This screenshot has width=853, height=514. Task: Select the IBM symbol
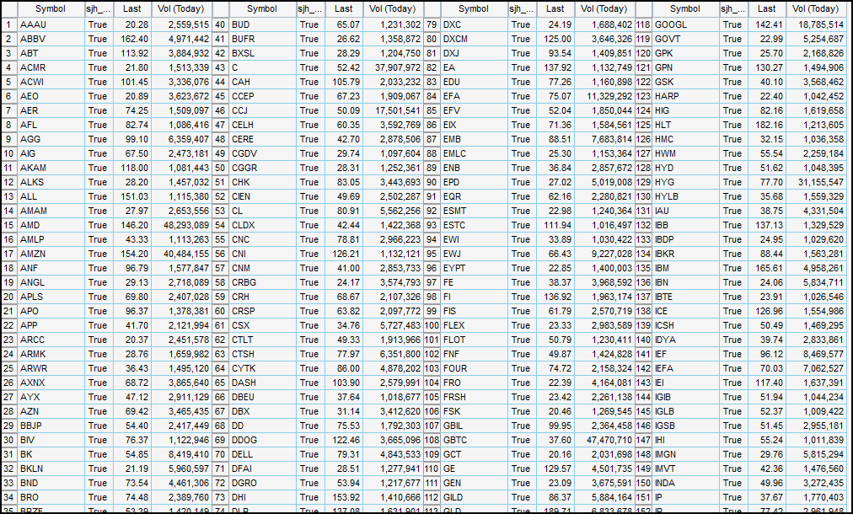pyautogui.click(x=685, y=268)
